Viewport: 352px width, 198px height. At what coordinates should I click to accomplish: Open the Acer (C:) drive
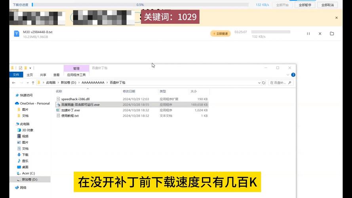pyautogui.click(x=28, y=173)
